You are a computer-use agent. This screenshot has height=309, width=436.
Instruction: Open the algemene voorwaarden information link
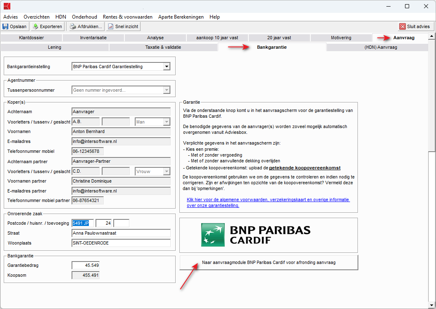[x=268, y=202]
